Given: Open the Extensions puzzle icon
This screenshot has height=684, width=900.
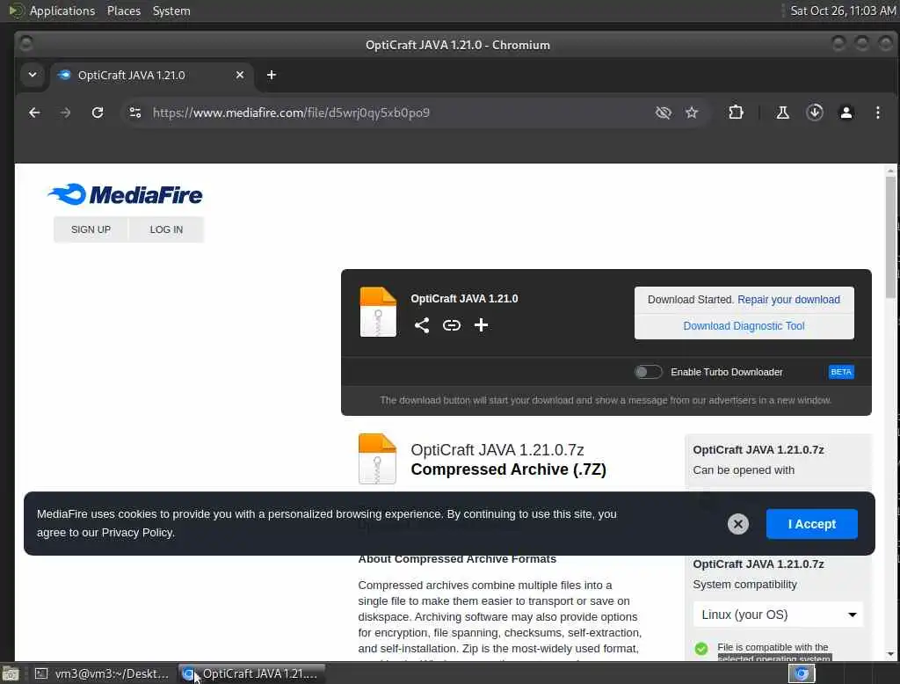Looking at the screenshot, I should click(736, 113).
